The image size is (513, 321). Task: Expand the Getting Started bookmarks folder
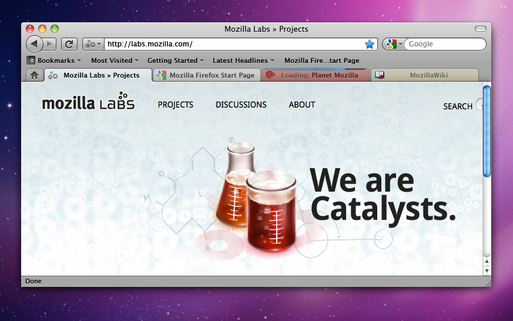pos(176,61)
